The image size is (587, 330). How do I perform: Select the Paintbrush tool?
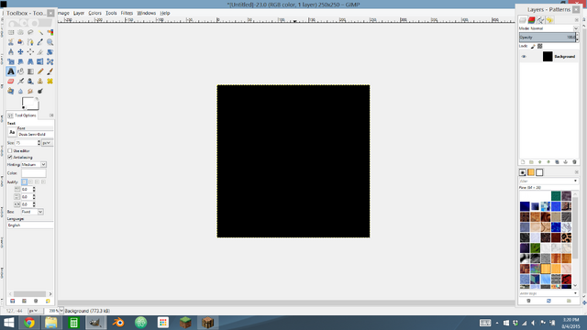[x=50, y=71]
